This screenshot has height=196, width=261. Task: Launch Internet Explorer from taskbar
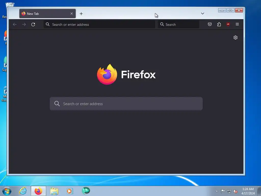(23, 191)
